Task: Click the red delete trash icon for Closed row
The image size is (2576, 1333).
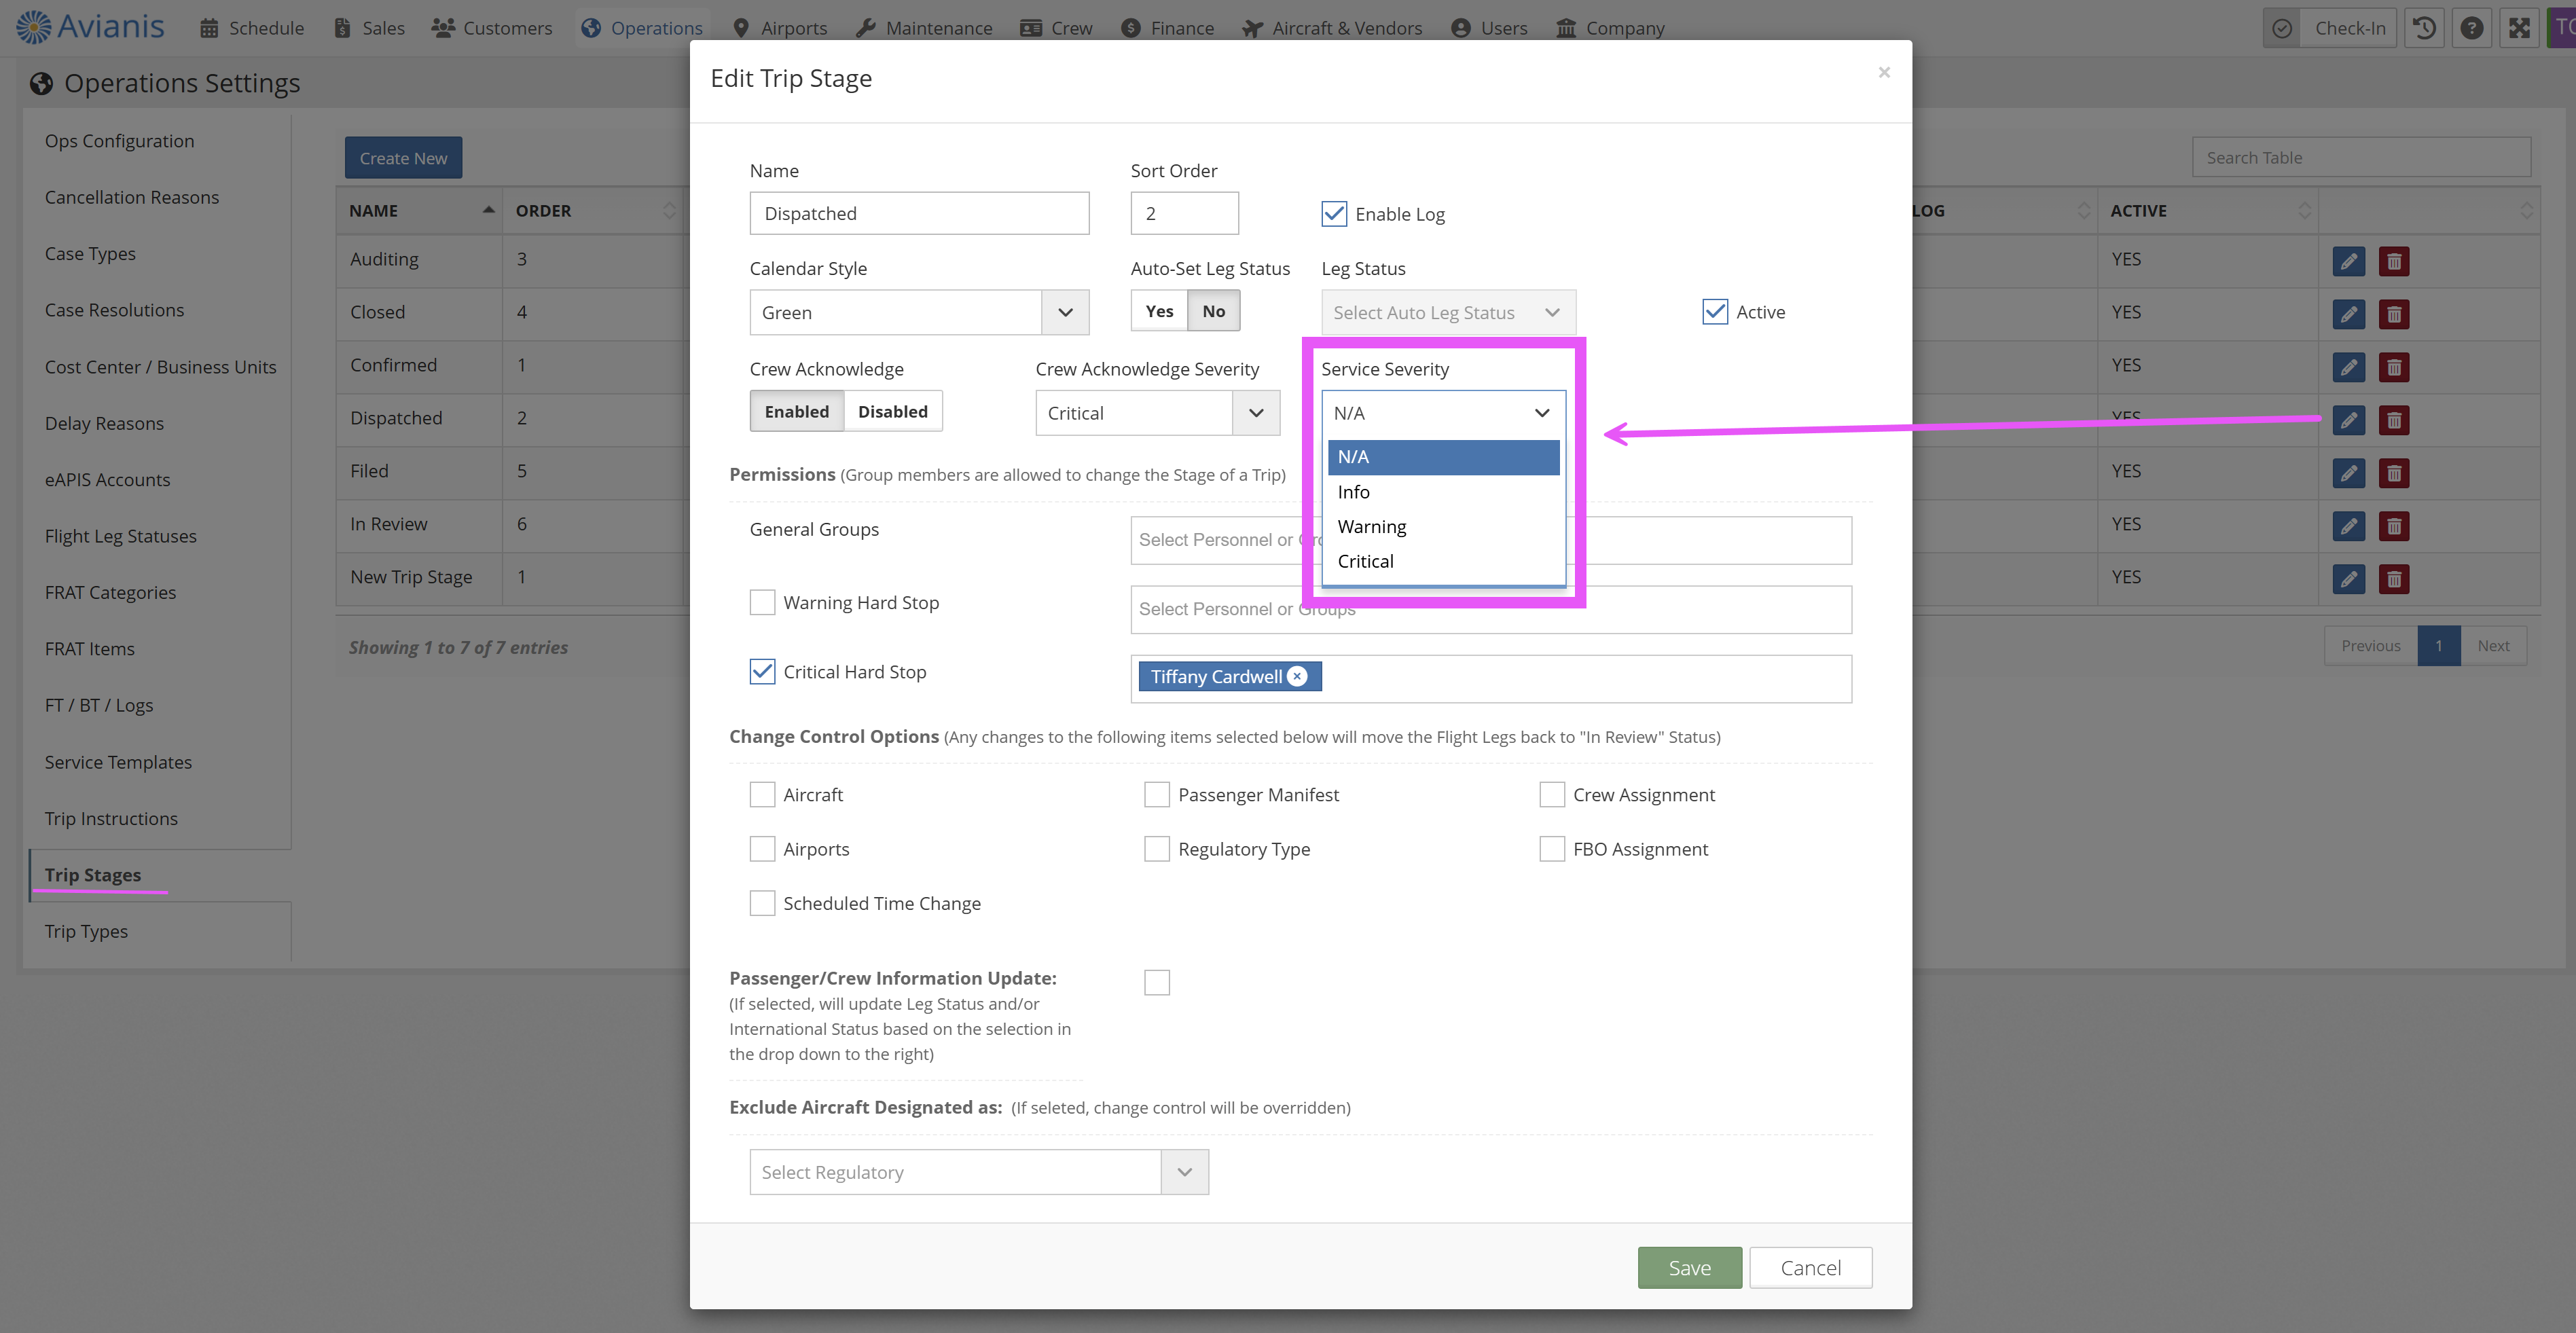Action: (x=2394, y=314)
